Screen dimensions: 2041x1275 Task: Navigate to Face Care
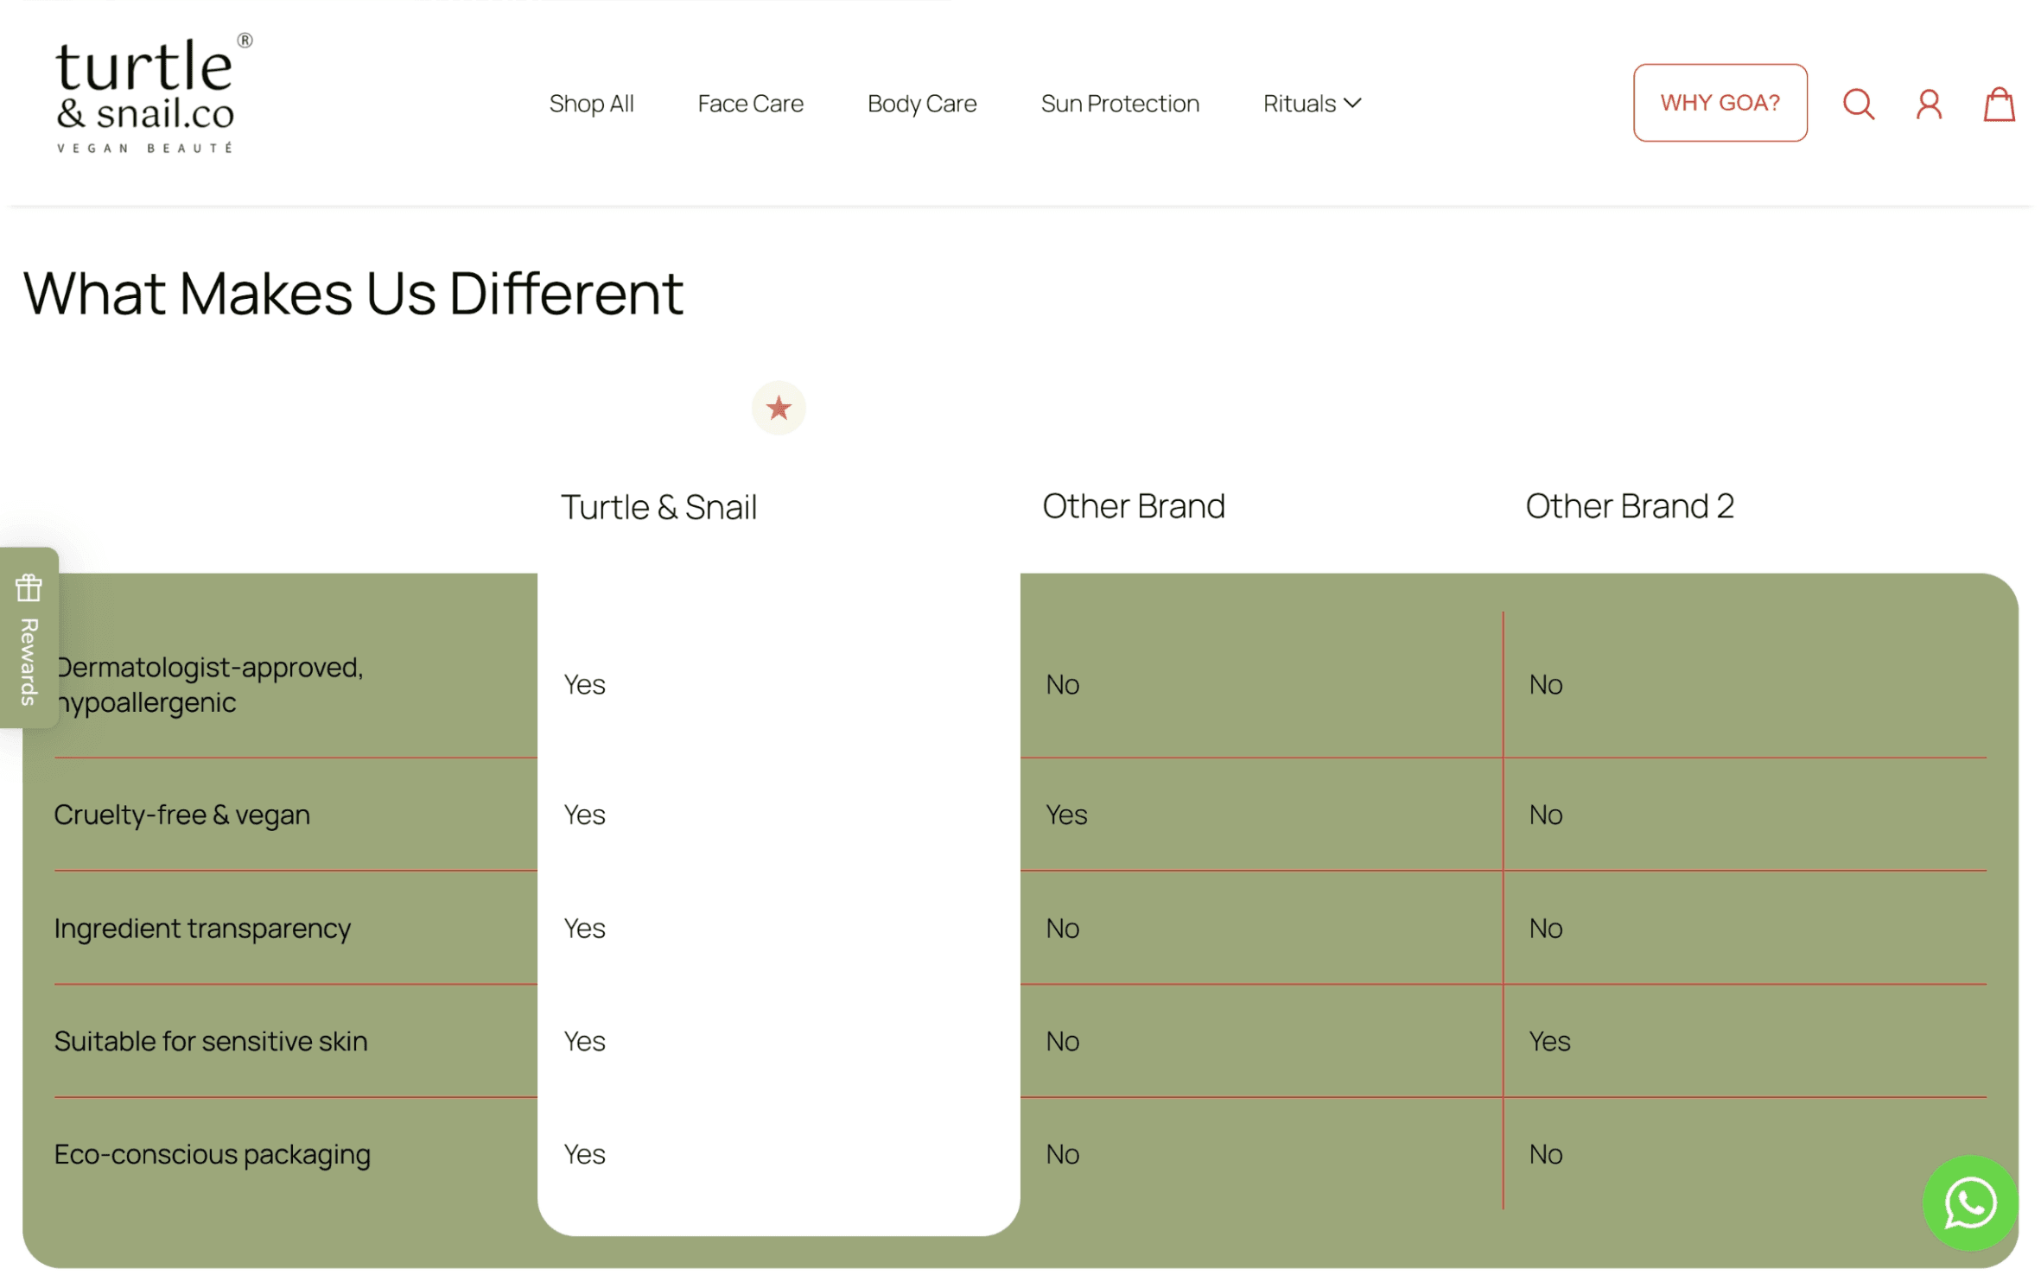(750, 104)
